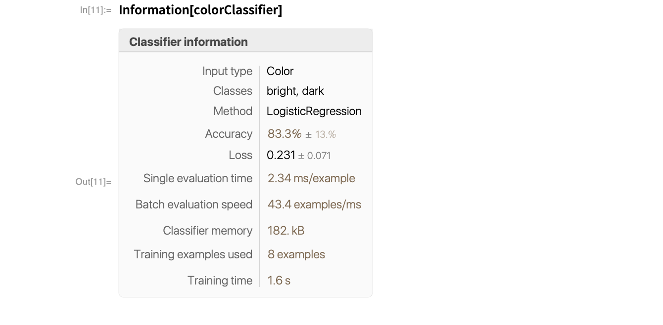This screenshot has height=325, width=663.
Task: Click the LogisticRegression method value
Action: (x=314, y=111)
